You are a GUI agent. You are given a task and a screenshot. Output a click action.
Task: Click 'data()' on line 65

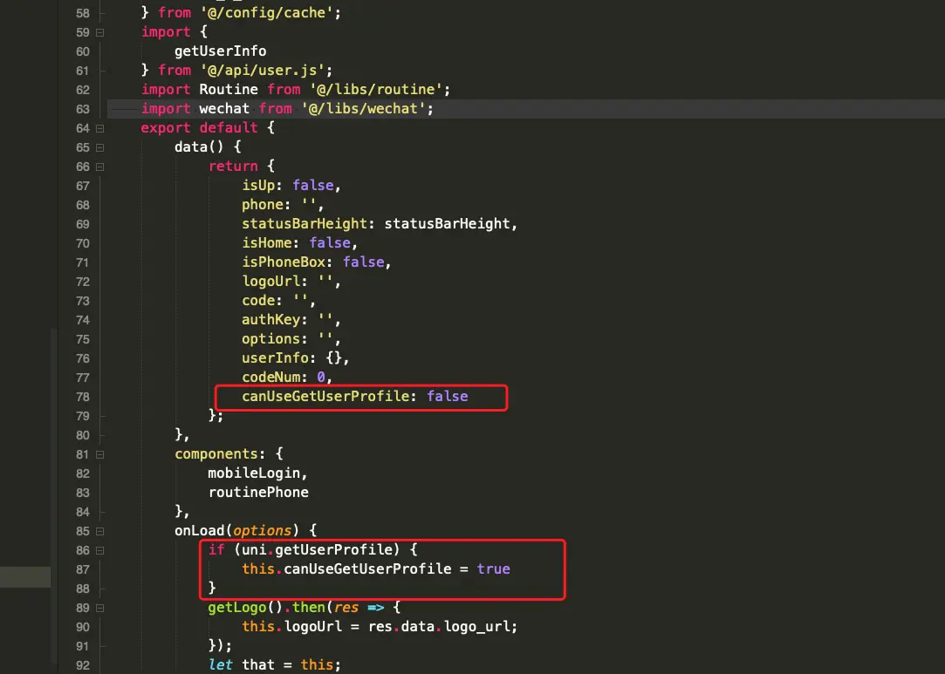(199, 147)
